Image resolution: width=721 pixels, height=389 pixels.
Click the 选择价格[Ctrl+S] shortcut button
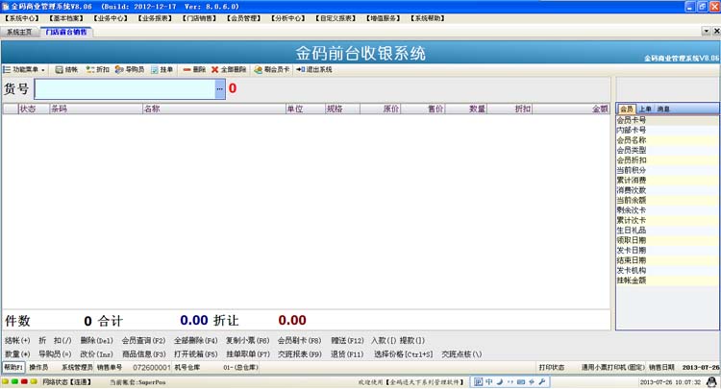click(x=403, y=354)
